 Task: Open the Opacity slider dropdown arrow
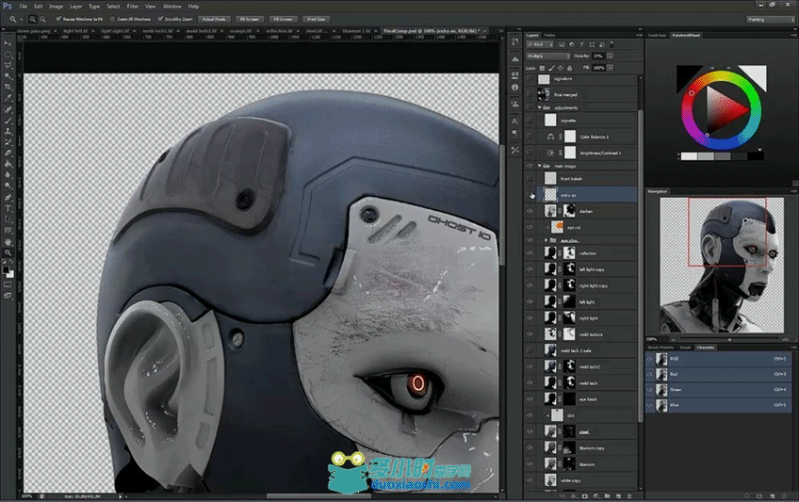tap(610, 56)
